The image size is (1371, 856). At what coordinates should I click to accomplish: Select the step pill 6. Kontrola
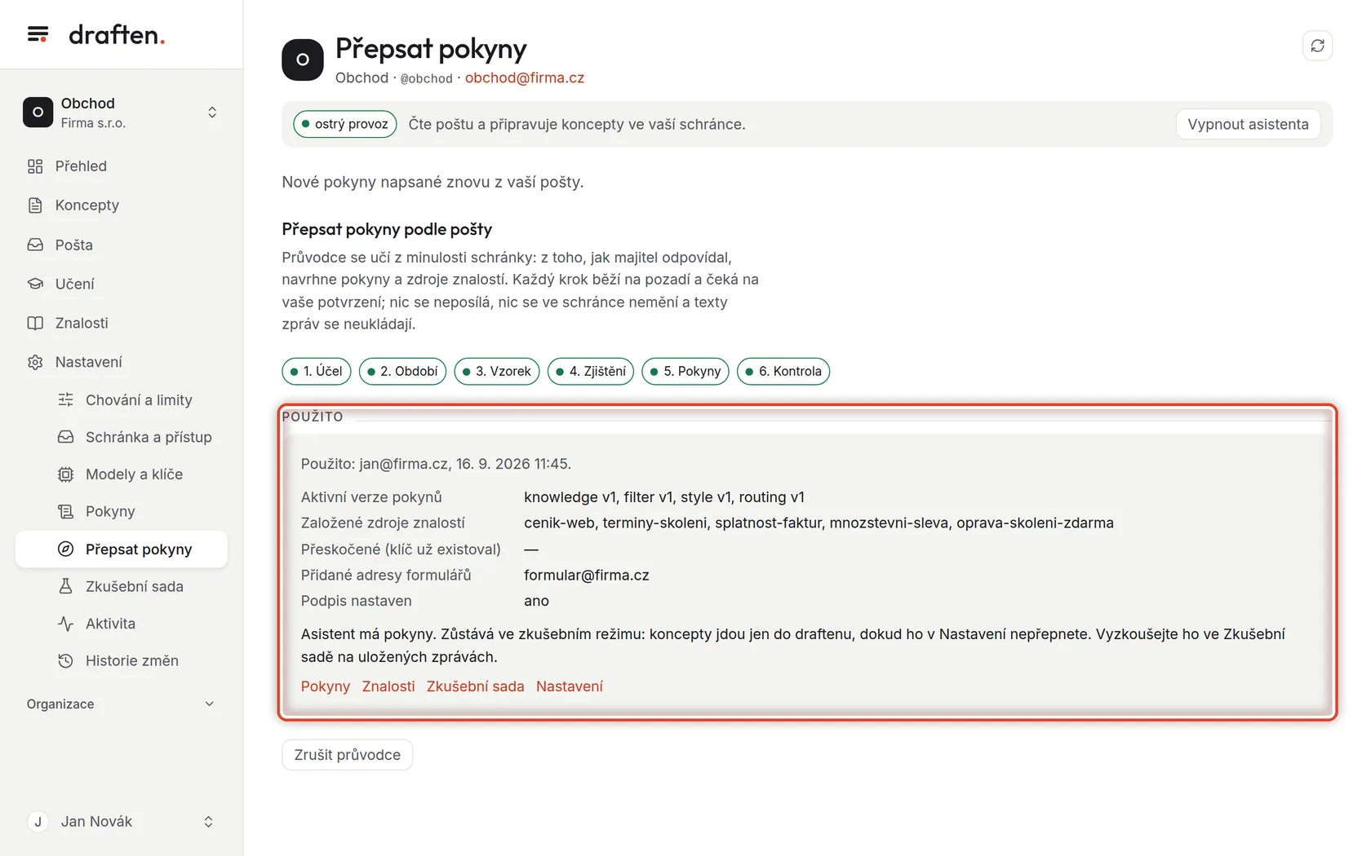[x=783, y=371]
